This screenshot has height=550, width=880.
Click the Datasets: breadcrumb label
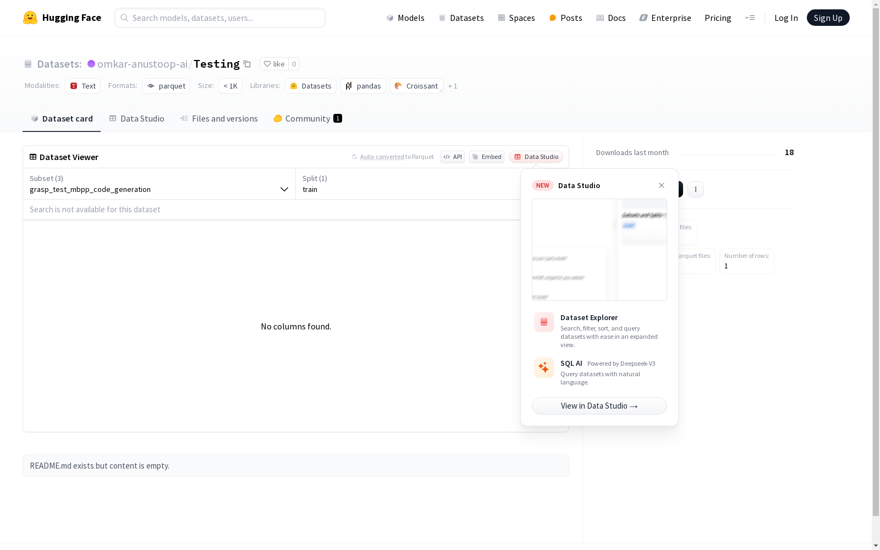click(59, 64)
